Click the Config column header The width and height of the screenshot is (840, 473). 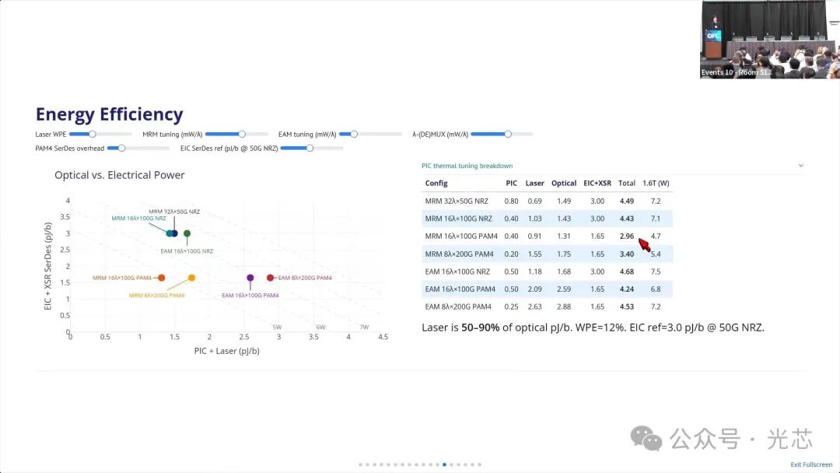(x=436, y=183)
